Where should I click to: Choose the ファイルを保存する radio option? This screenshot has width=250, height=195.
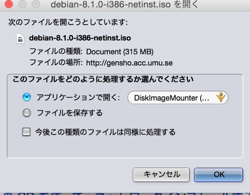[x=27, y=113]
